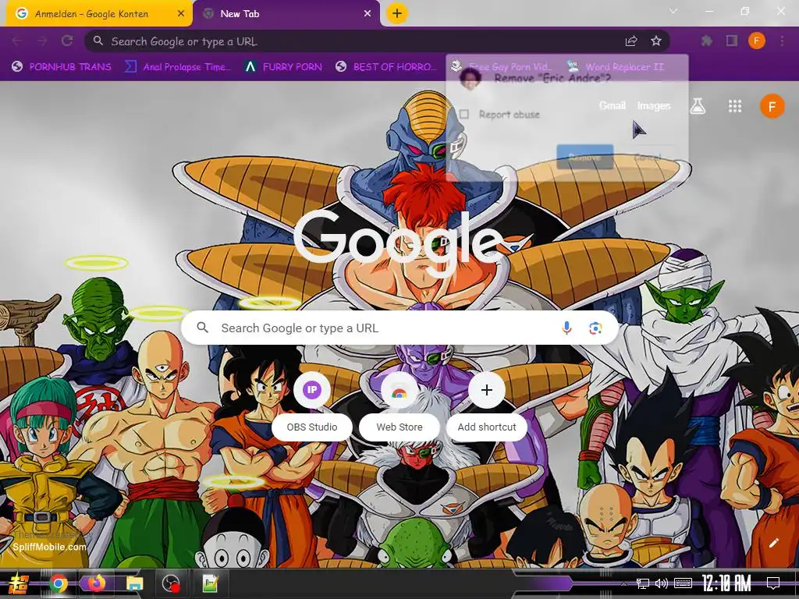Select the New Tab browser tab
Viewport: 799px width, 599px height.
pos(286,14)
